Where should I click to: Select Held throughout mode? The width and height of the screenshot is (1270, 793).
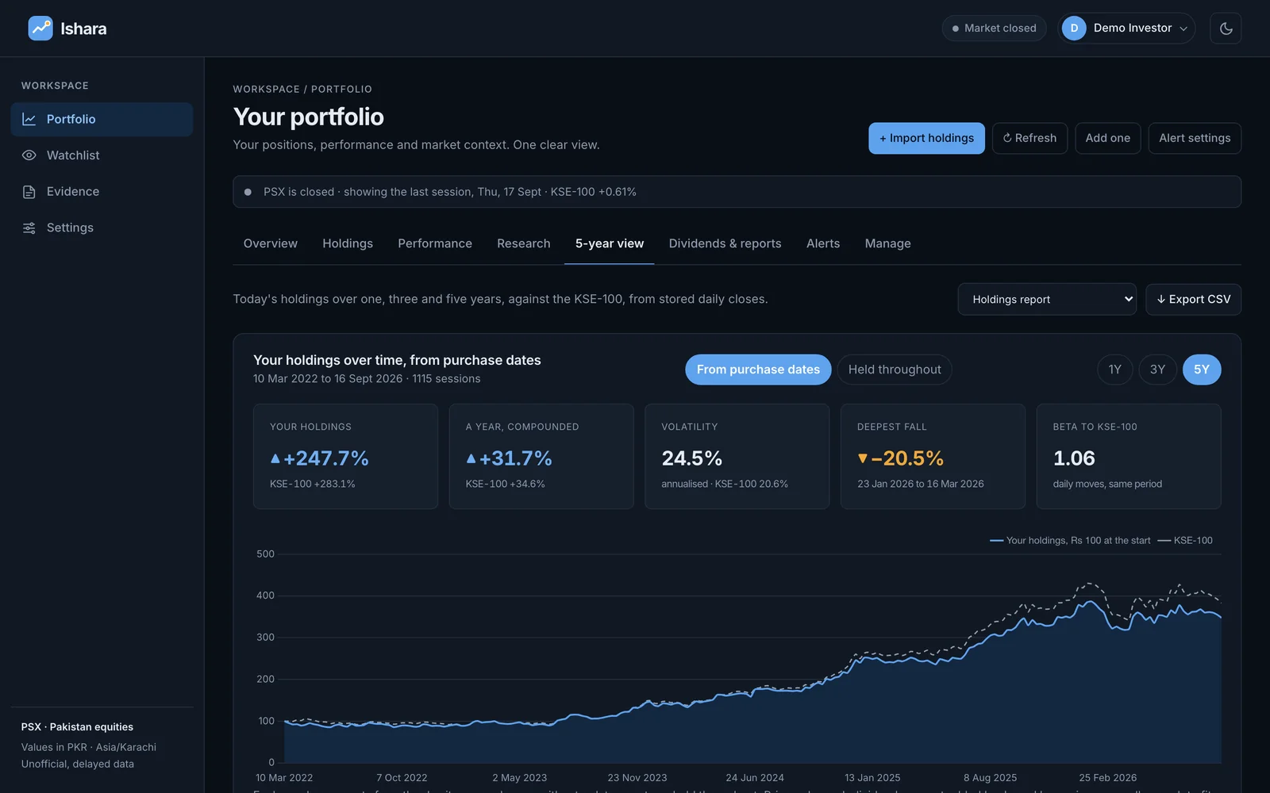[x=895, y=370]
